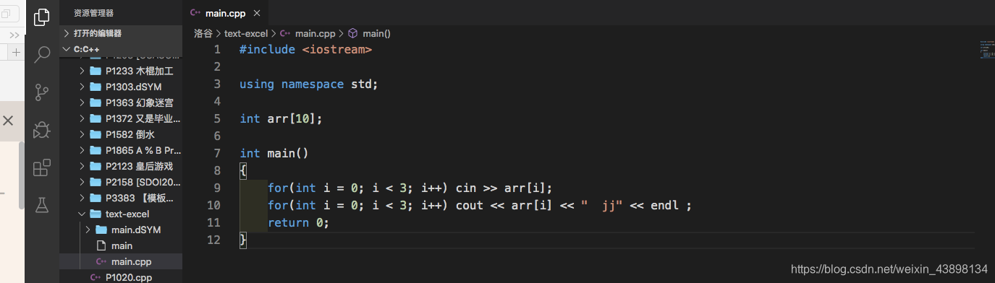
Task: Click the P1233 木棍加工 folder icon
Action: (x=96, y=71)
